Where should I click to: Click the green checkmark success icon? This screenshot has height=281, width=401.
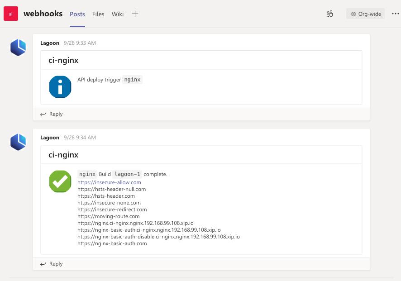coord(60,181)
